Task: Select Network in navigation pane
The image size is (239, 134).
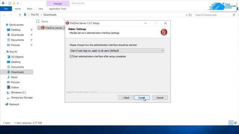Action: 14,104
